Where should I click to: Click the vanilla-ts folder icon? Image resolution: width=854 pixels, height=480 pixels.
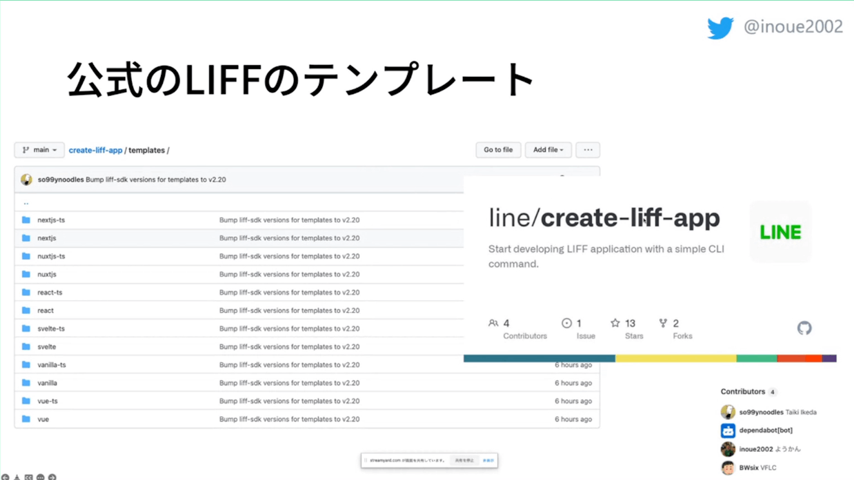(26, 365)
